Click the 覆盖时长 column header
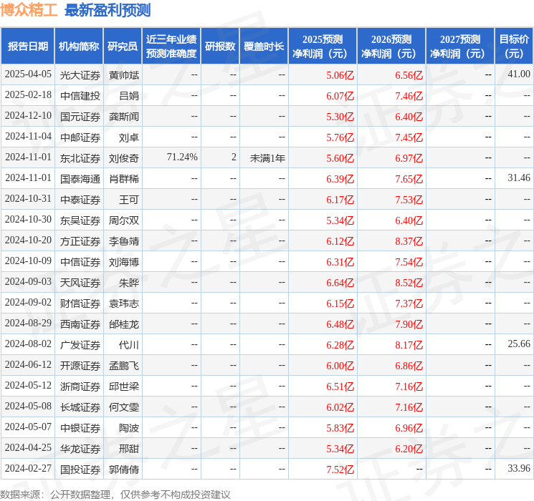 coord(264,47)
